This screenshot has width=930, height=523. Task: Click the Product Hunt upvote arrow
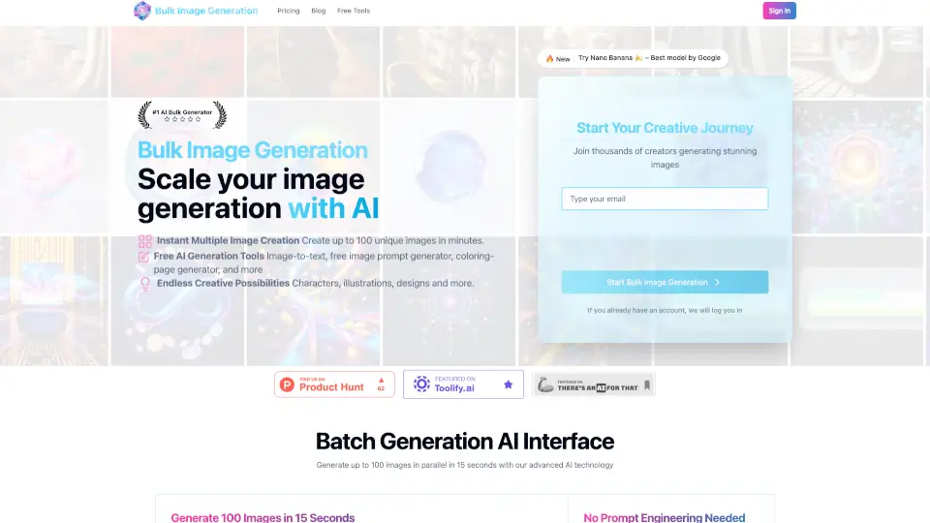tap(381, 381)
